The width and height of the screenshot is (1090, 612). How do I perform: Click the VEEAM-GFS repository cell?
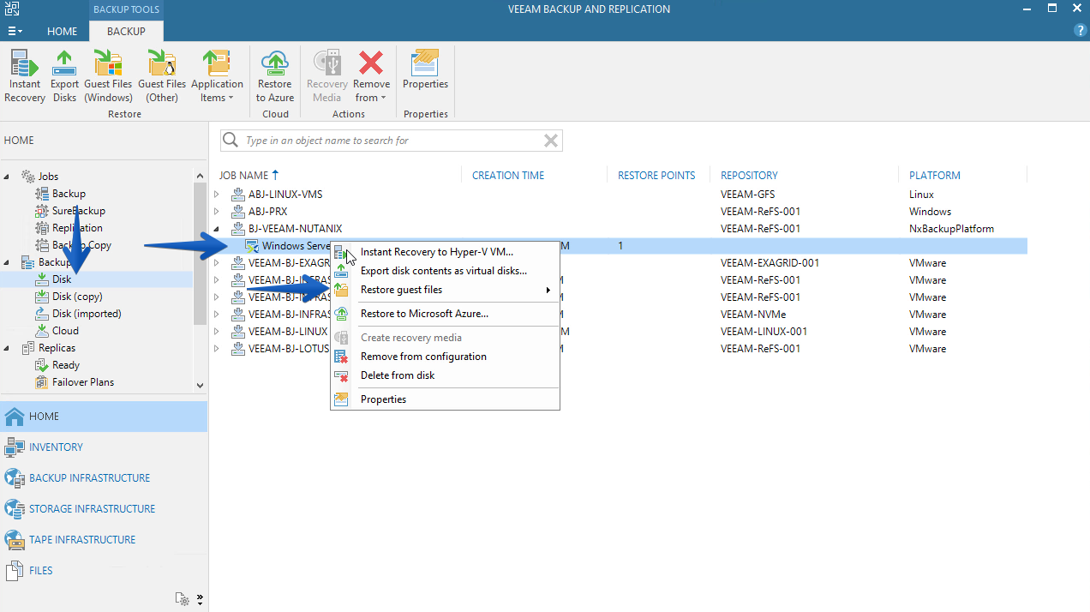(747, 195)
